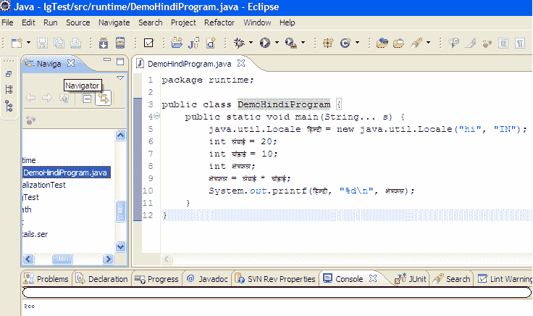Image resolution: width=533 pixels, height=316 pixels.
Task: Switch to the Javadoc tab
Action: (x=207, y=279)
